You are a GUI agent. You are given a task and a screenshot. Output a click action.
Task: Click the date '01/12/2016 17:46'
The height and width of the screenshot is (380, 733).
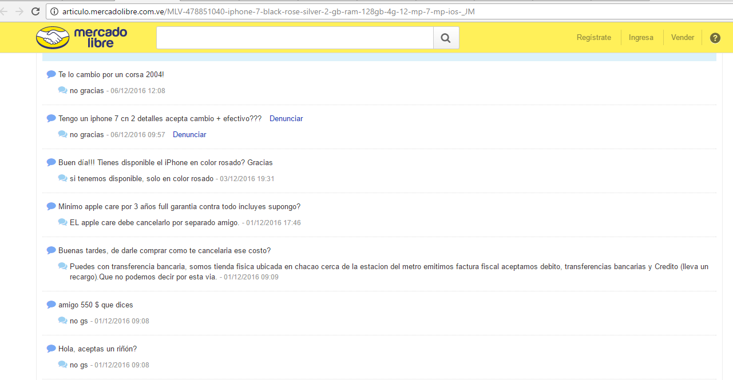[x=274, y=223]
